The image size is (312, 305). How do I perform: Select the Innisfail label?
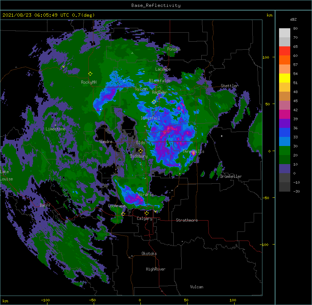pos(150,118)
